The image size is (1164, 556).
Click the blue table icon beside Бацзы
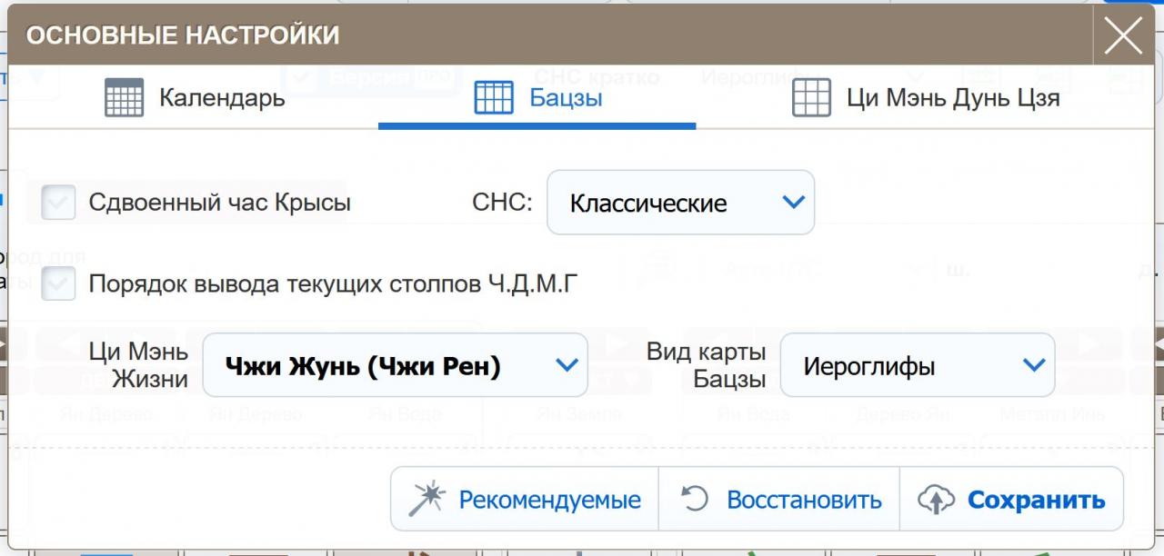click(x=494, y=97)
